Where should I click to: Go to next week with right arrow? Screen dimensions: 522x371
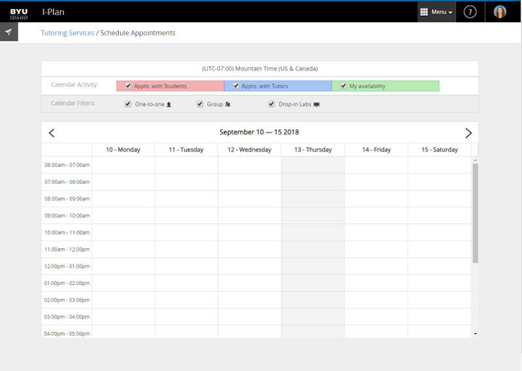click(468, 133)
